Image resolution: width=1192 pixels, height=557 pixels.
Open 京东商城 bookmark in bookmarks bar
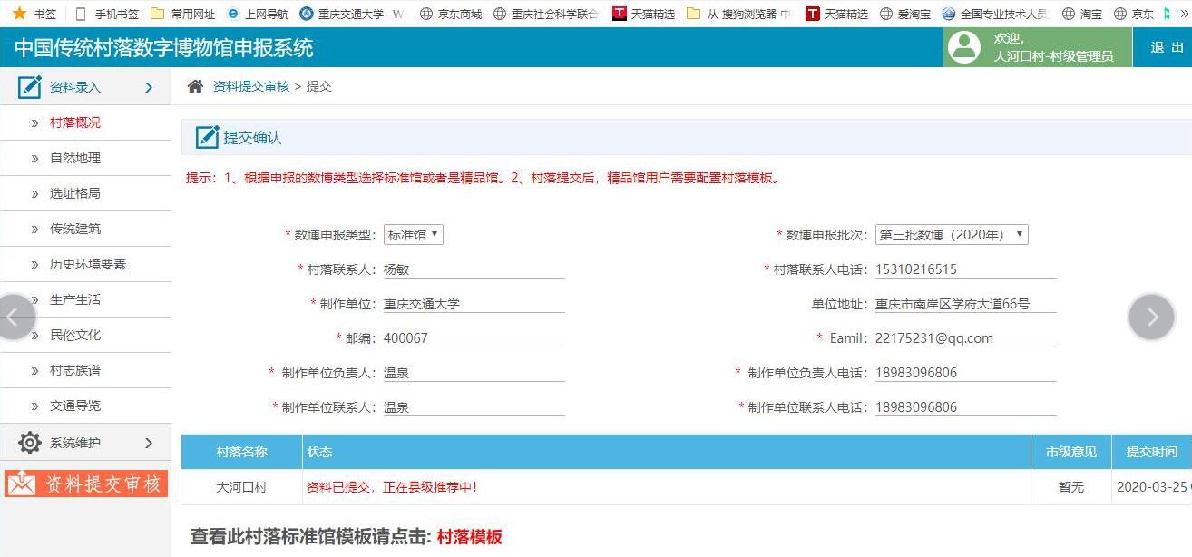click(451, 14)
